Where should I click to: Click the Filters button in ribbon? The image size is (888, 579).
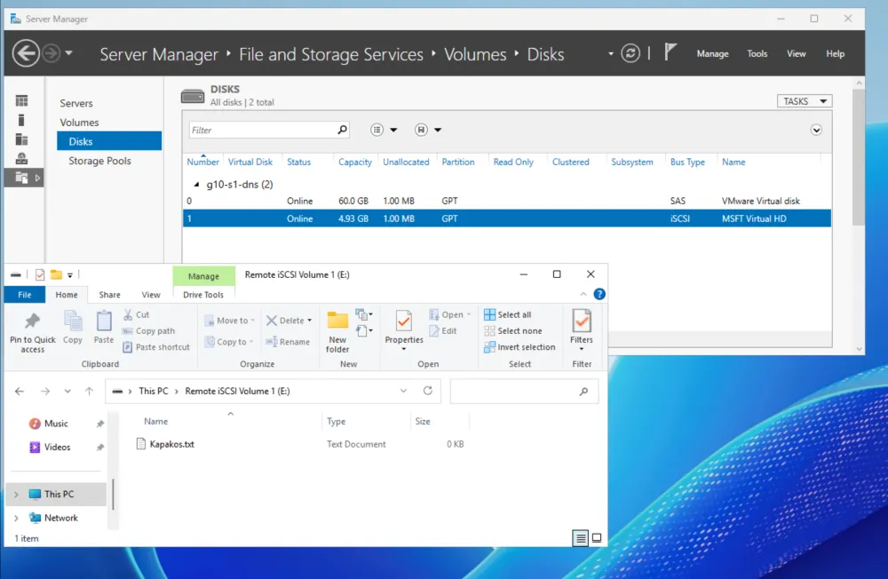[582, 329]
